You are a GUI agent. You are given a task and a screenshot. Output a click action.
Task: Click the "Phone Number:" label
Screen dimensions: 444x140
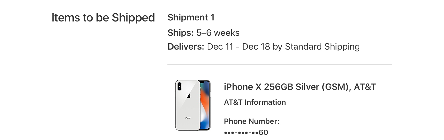(x=252, y=121)
